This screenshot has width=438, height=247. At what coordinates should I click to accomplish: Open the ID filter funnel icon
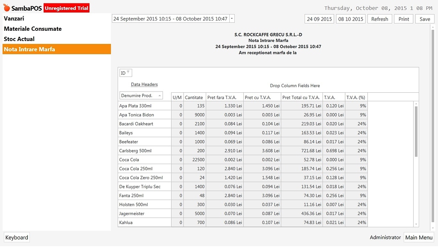pos(128,71)
